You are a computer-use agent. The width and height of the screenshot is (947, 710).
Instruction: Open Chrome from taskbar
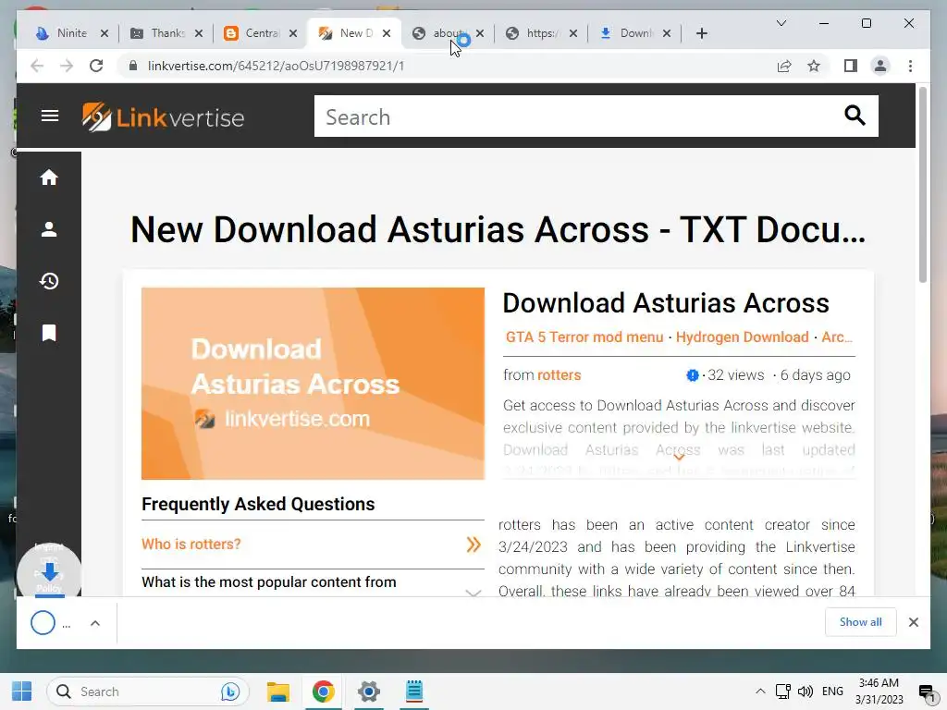323,692
